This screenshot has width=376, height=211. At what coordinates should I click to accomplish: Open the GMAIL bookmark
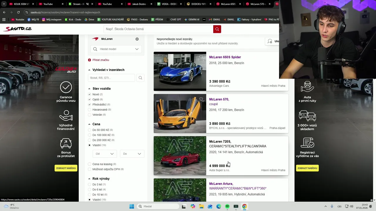tap(214, 20)
